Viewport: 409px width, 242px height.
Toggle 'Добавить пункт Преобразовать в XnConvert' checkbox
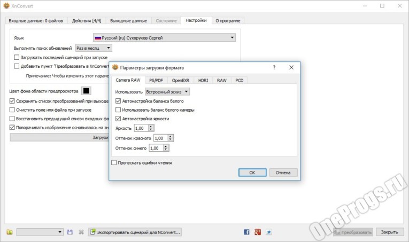17,66
